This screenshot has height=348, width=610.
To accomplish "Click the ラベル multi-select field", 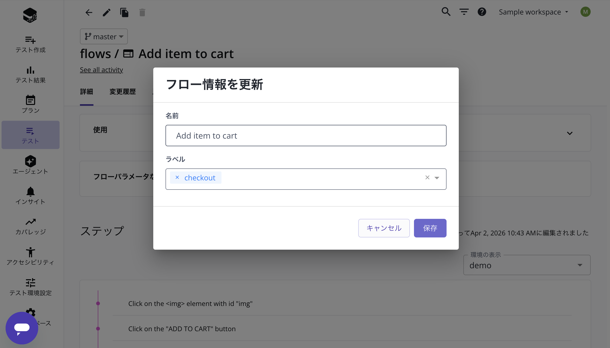I will coord(306,179).
